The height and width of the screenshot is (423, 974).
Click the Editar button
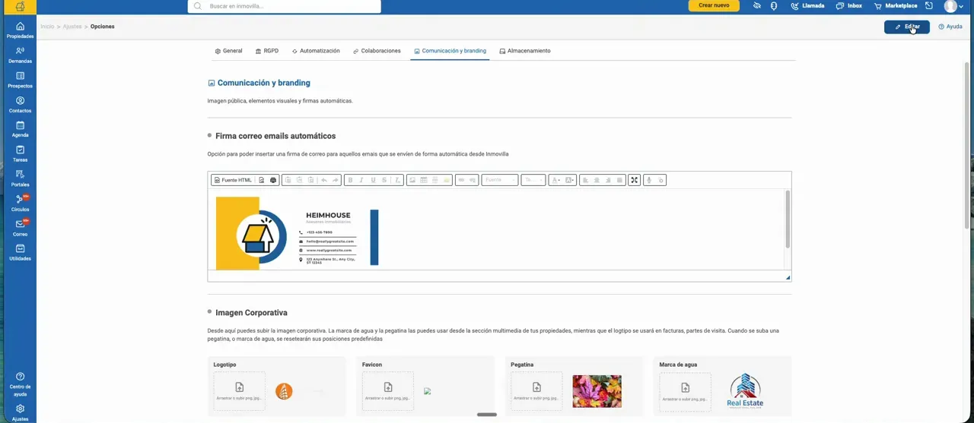(x=906, y=27)
